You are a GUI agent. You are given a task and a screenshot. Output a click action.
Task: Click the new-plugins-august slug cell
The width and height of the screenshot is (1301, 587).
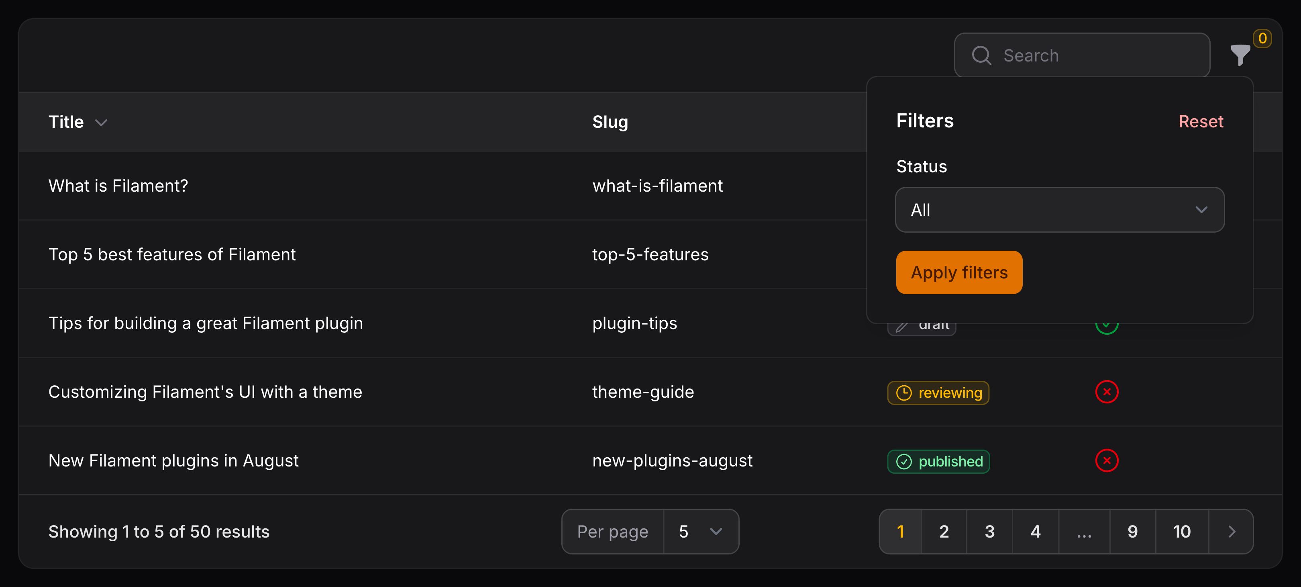pyautogui.click(x=672, y=461)
